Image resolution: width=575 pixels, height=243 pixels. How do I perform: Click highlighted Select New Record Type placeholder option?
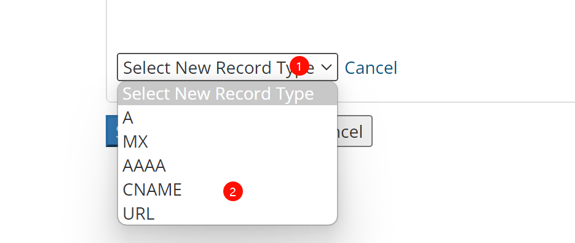pos(228,94)
